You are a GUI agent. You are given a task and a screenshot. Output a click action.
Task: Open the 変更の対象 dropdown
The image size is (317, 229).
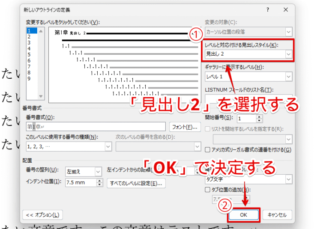288,32
